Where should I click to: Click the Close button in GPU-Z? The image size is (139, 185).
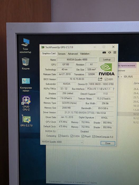coord(108,143)
